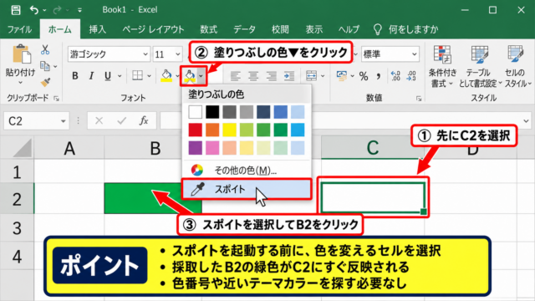Pick the pink swatch in the fill palette

pos(212,148)
